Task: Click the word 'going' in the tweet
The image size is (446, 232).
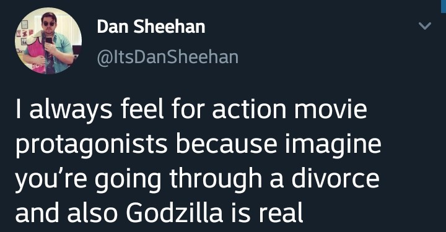Action: pyautogui.click(x=128, y=180)
